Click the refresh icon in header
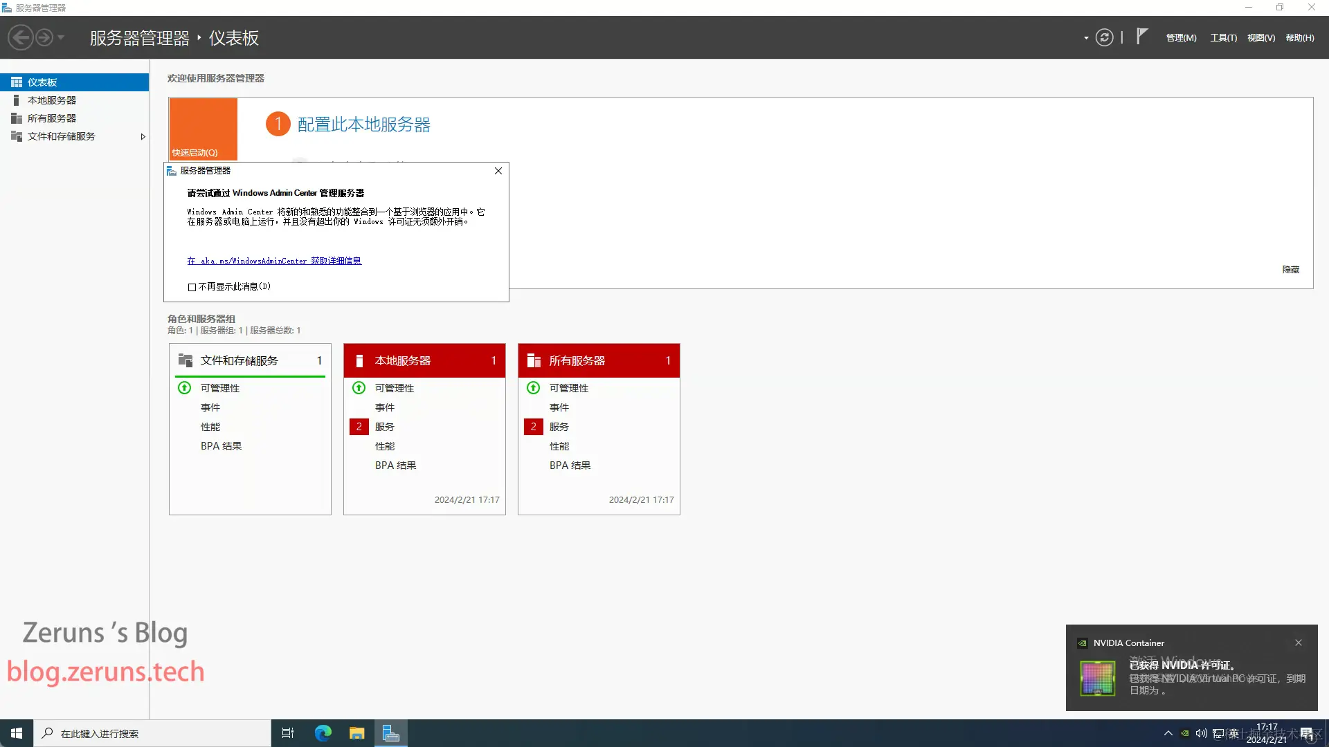The image size is (1329, 747). (1104, 37)
